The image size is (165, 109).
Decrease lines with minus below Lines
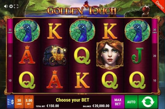click(19, 107)
